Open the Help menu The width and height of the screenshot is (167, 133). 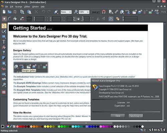[x=42, y=7]
